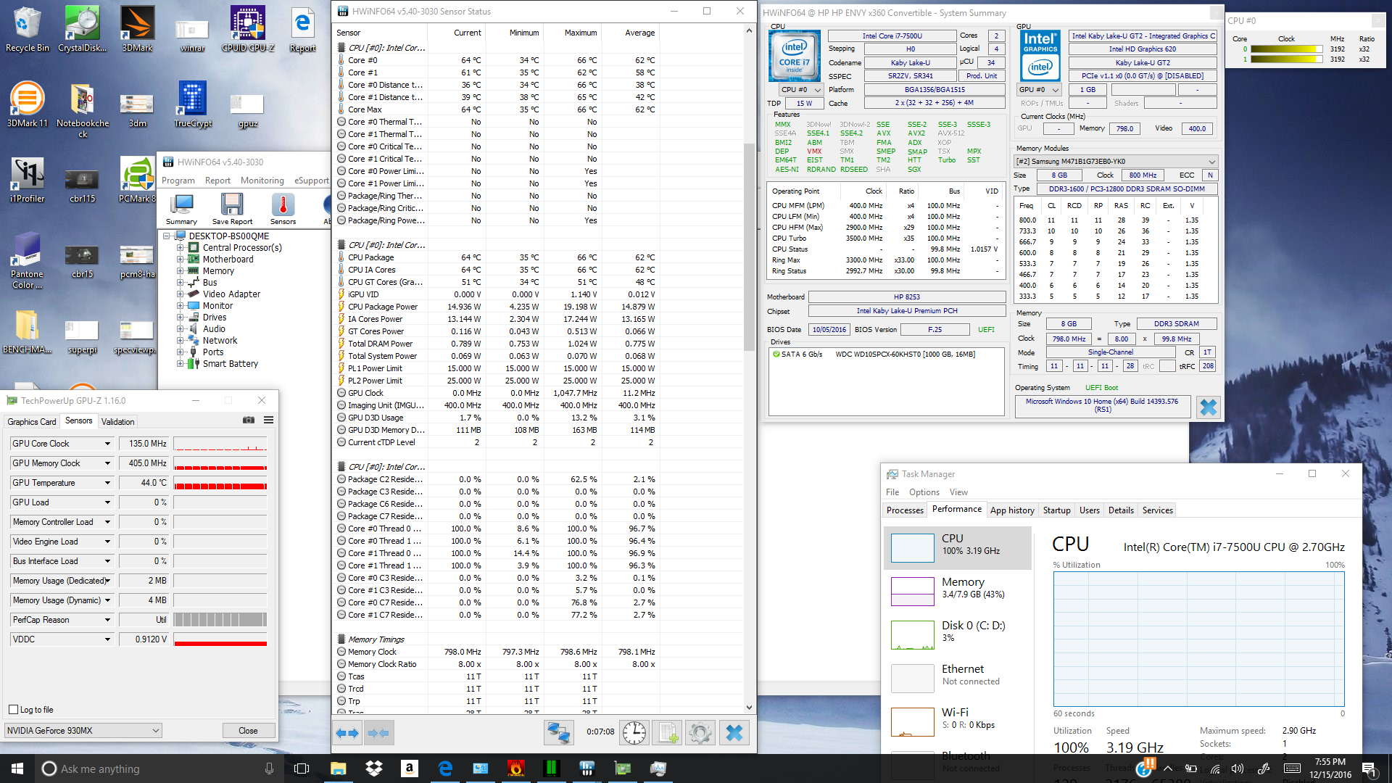Click the Sensor Status vertical scrollbar
This screenshot has height=783, width=1392.
(x=749, y=246)
